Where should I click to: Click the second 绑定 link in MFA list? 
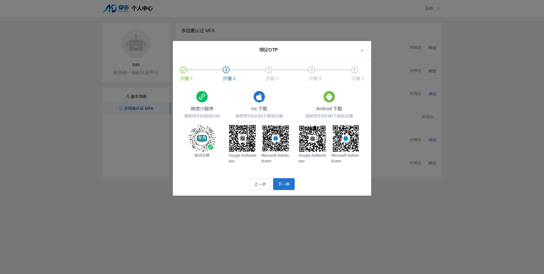pyautogui.click(x=432, y=71)
